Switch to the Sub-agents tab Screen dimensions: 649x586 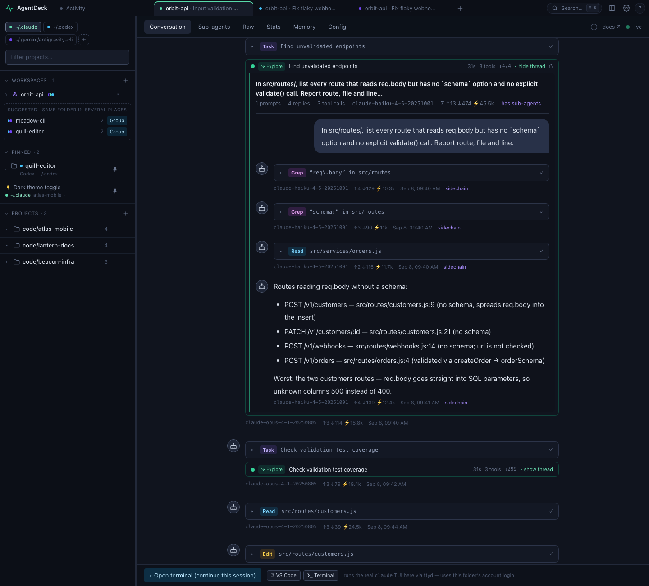(x=214, y=27)
